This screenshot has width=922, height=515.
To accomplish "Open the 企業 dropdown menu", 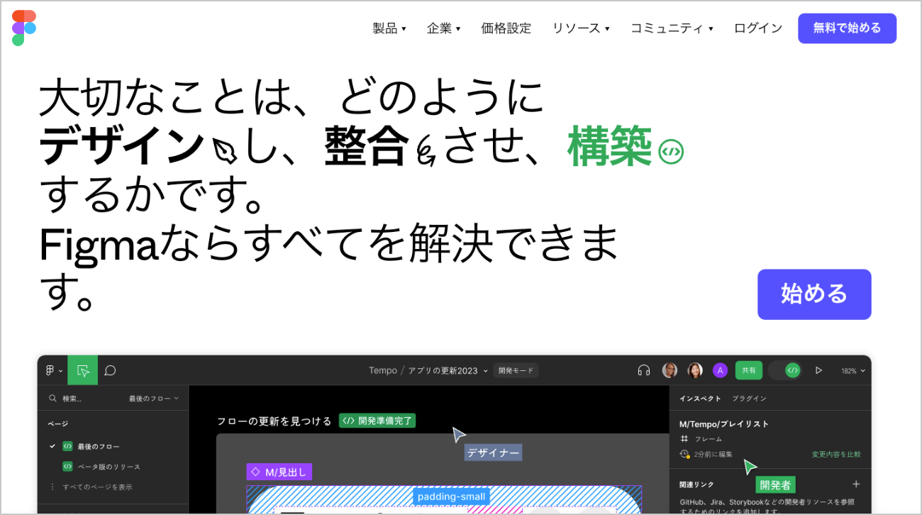I will (443, 28).
